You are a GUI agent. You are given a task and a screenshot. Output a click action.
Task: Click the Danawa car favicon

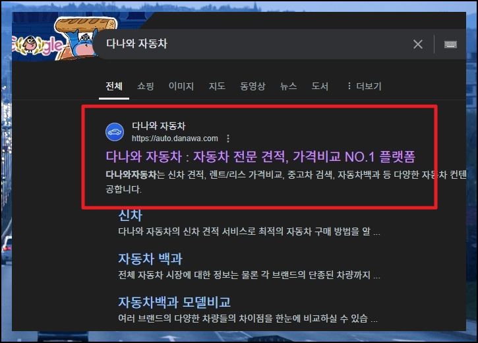pos(115,132)
